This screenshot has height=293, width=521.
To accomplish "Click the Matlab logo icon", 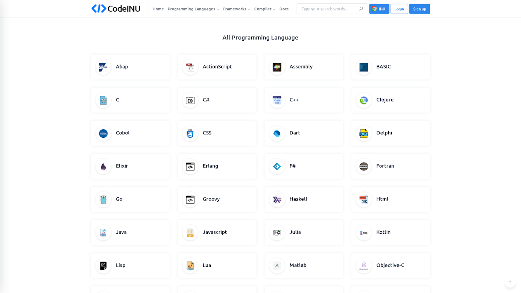I will coord(277,266).
